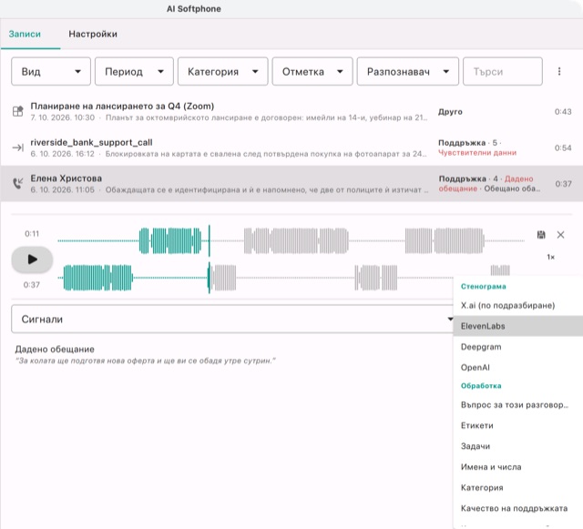The width and height of the screenshot is (583, 529).
Task: Click the Друго category label
Action: tap(450, 112)
